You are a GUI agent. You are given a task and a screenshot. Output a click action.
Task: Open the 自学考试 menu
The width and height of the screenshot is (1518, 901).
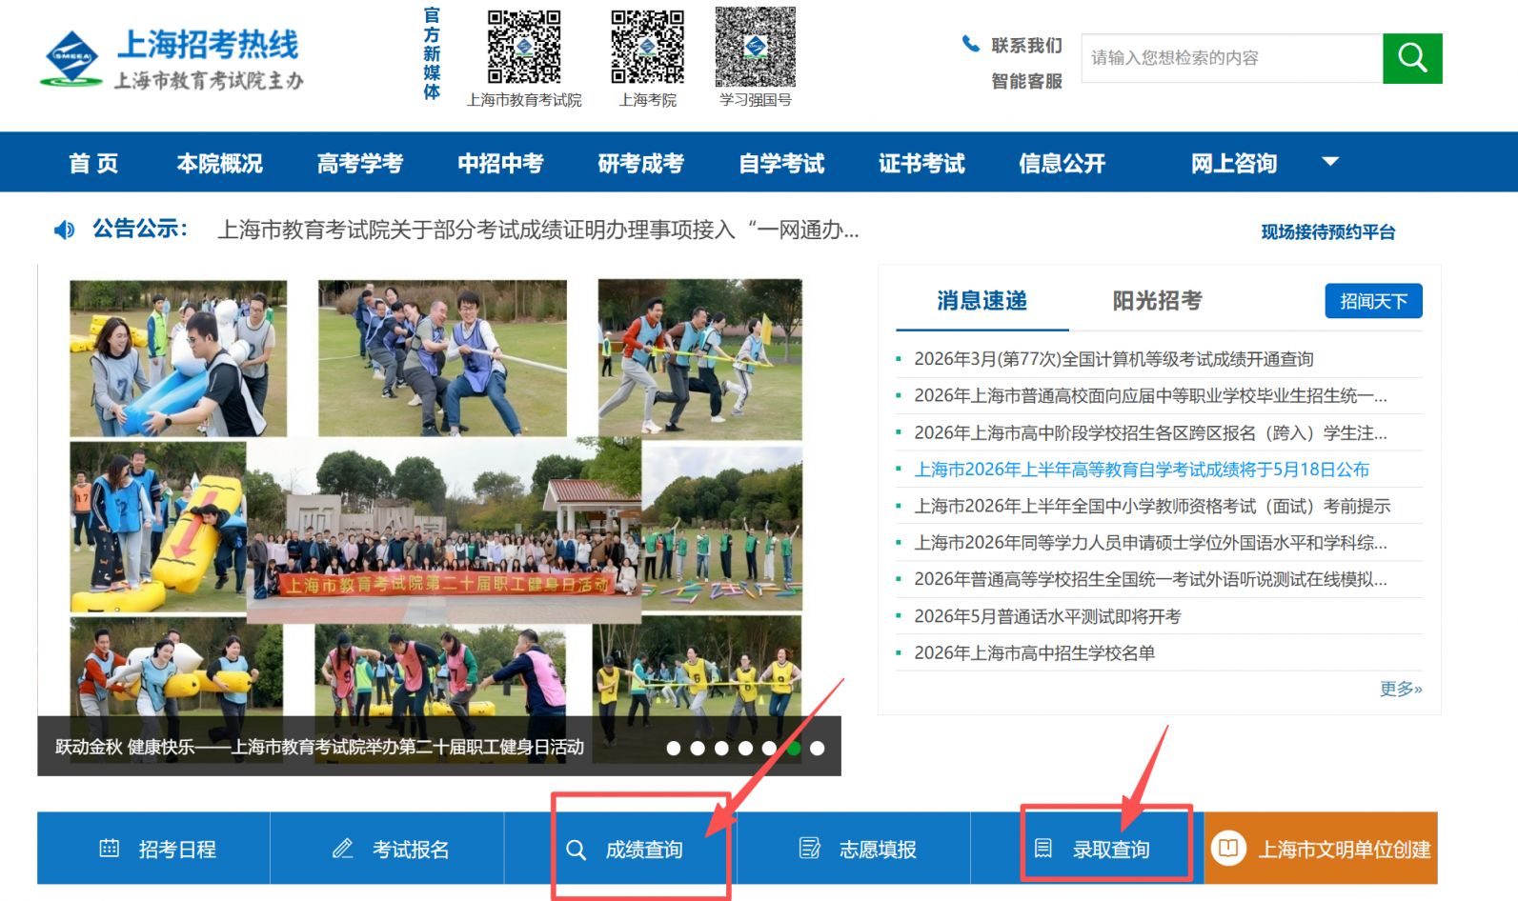tap(781, 163)
